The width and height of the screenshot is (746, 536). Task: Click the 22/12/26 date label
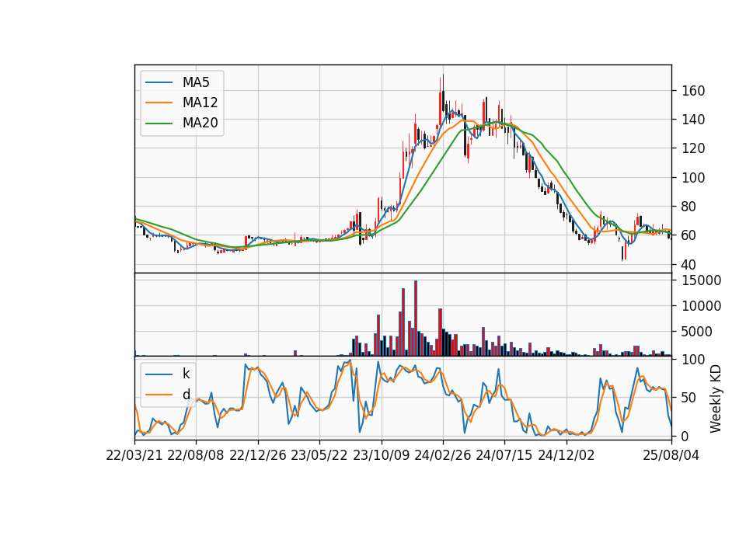(258, 456)
